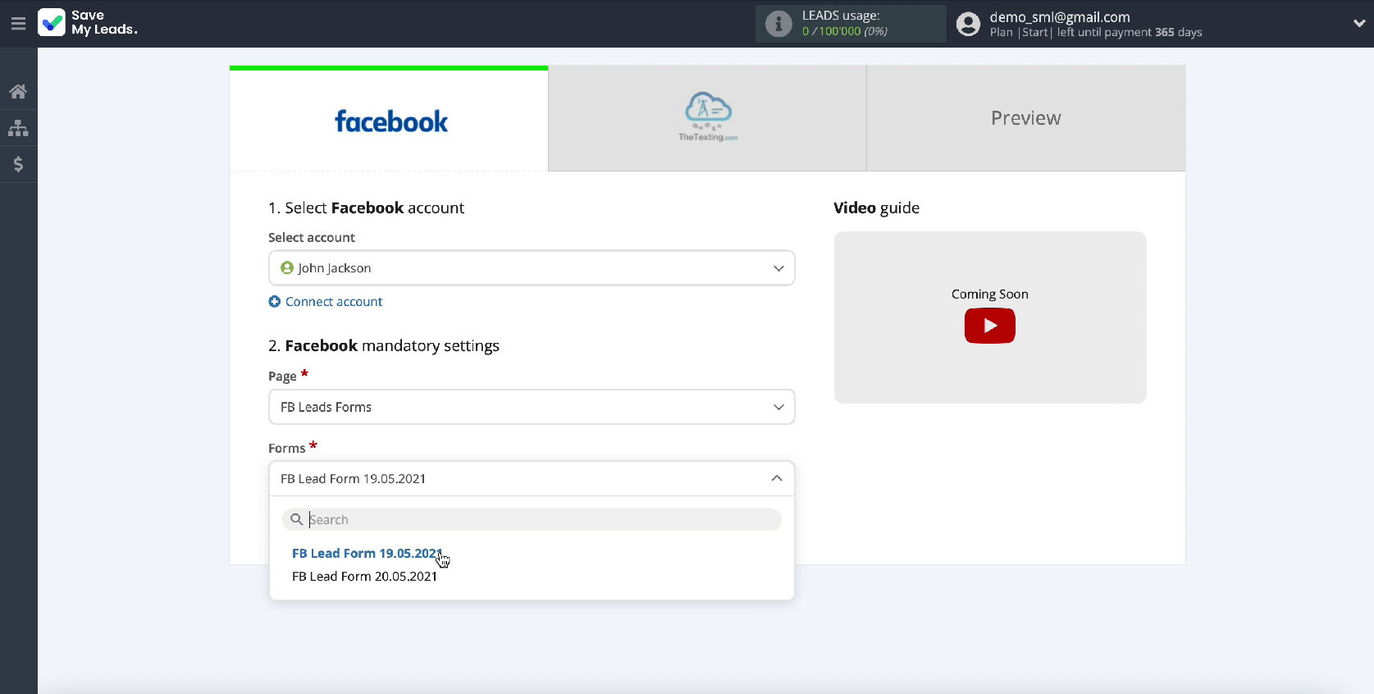1374x694 pixels.
Task: Select FB Lead Form 19.05.2021 option
Action: click(366, 554)
